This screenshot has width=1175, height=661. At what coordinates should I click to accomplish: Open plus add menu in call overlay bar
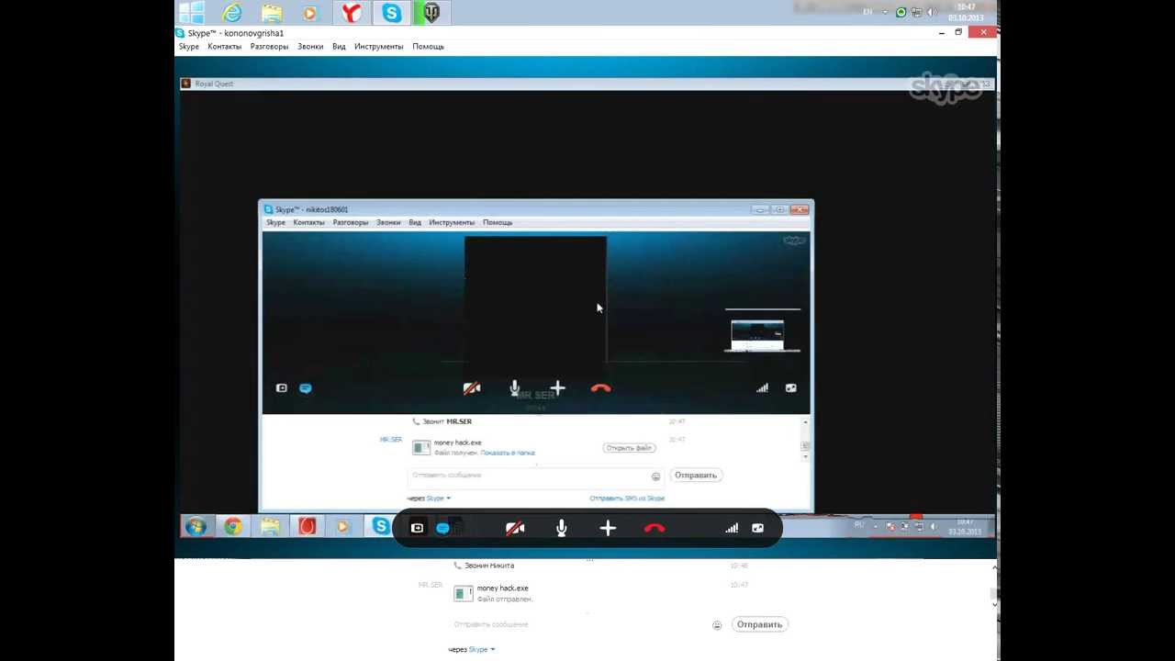tap(608, 528)
